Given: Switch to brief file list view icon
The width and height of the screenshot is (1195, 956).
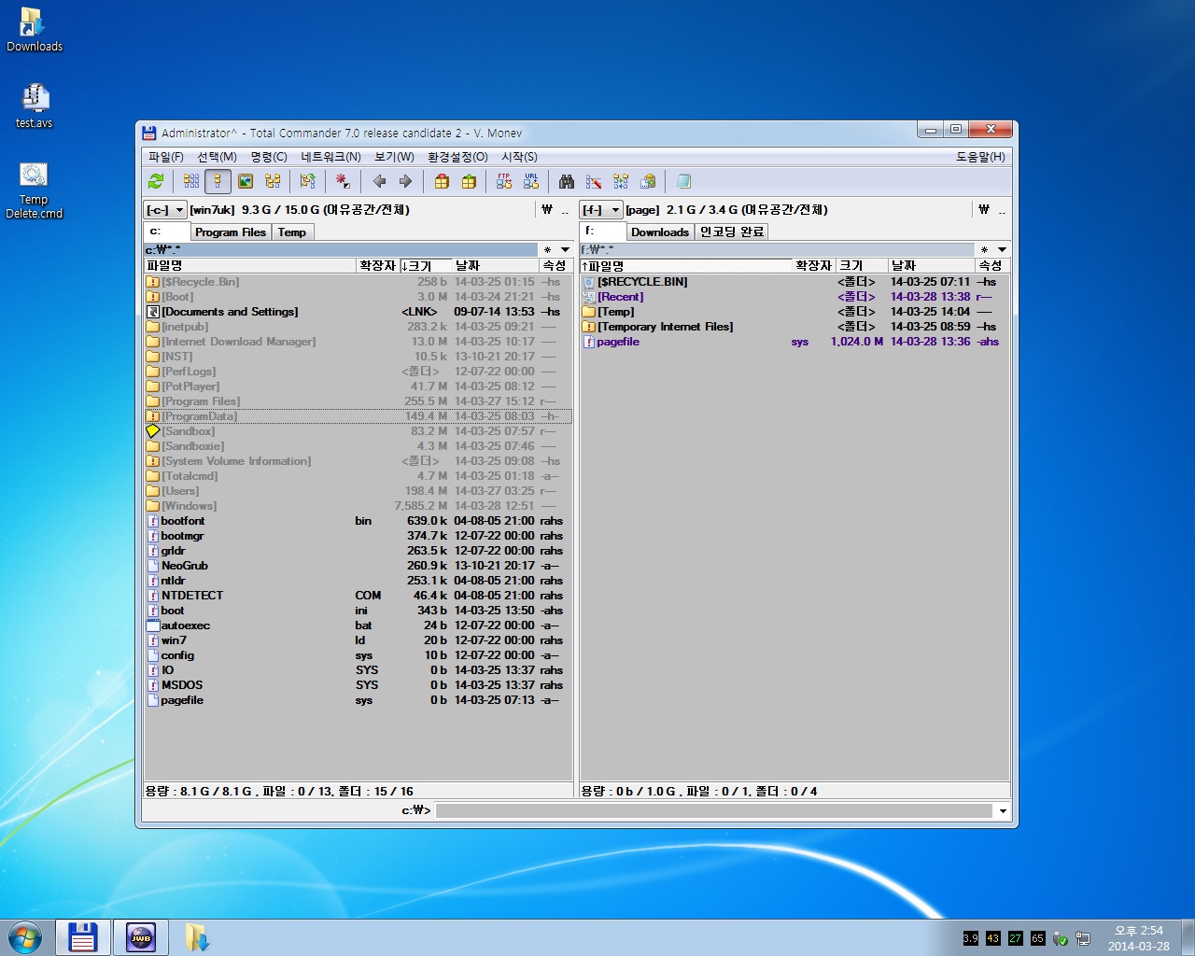Looking at the screenshot, I should coord(191,181).
